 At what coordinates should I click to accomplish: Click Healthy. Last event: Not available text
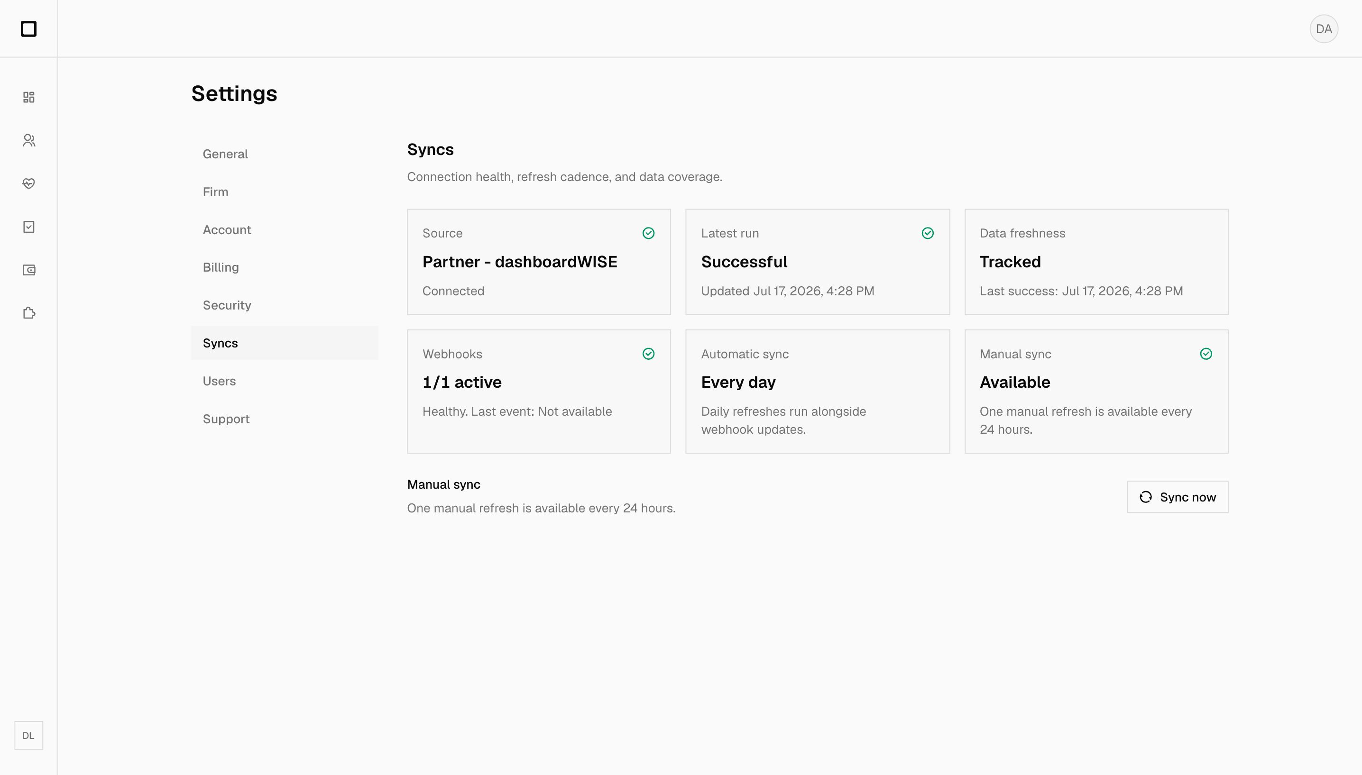pyautogui.click(x=517, y=411)
